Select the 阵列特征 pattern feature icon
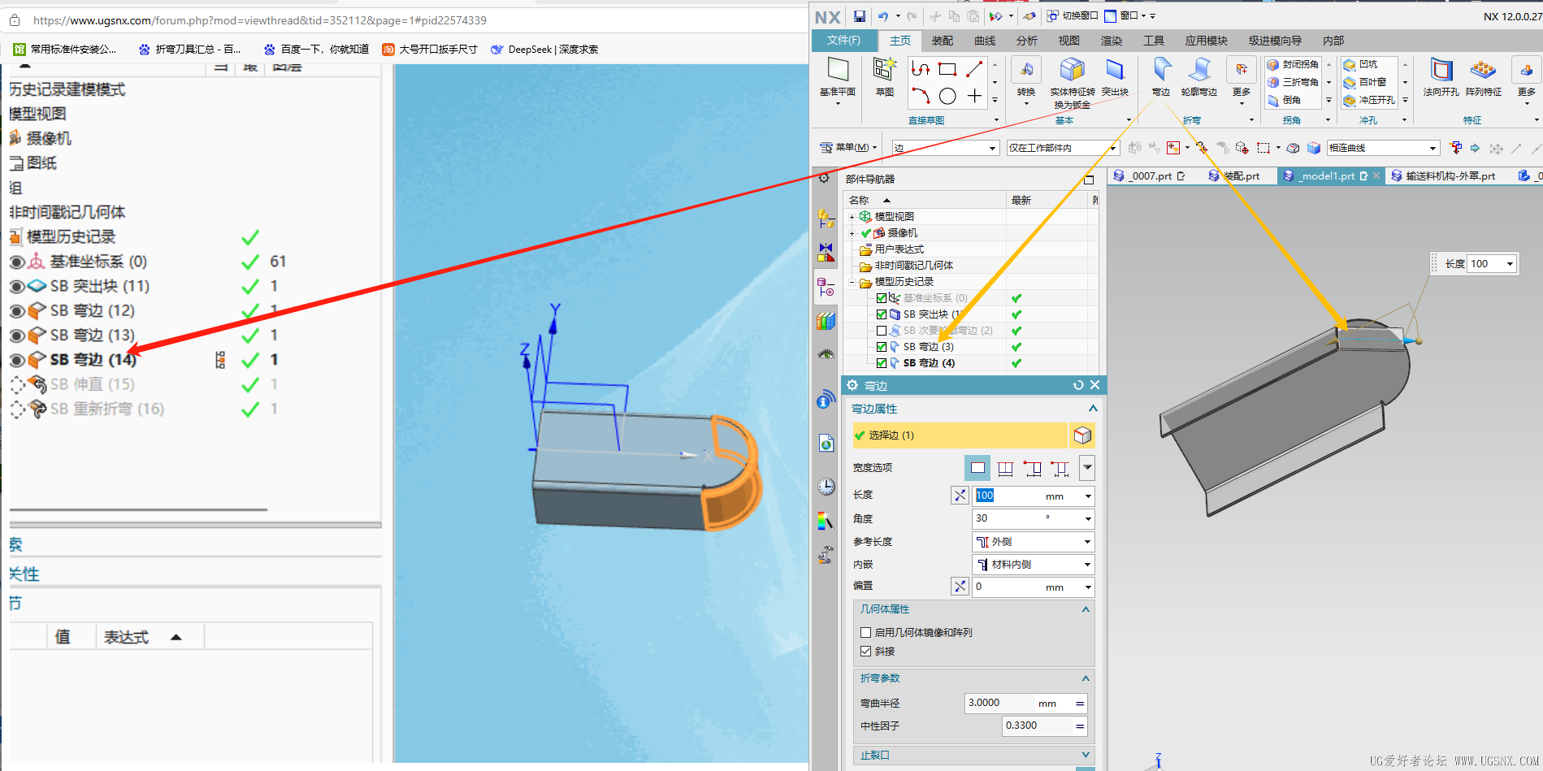1543x771 pixels. [x=1483, y=75]
